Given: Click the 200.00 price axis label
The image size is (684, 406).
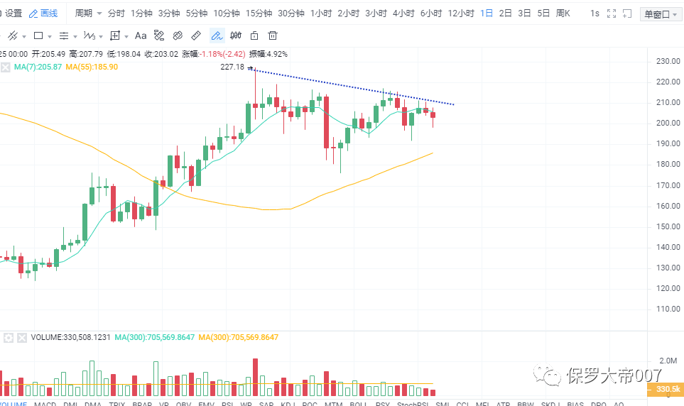Looking at the screenshot, I should coord(668,124).
